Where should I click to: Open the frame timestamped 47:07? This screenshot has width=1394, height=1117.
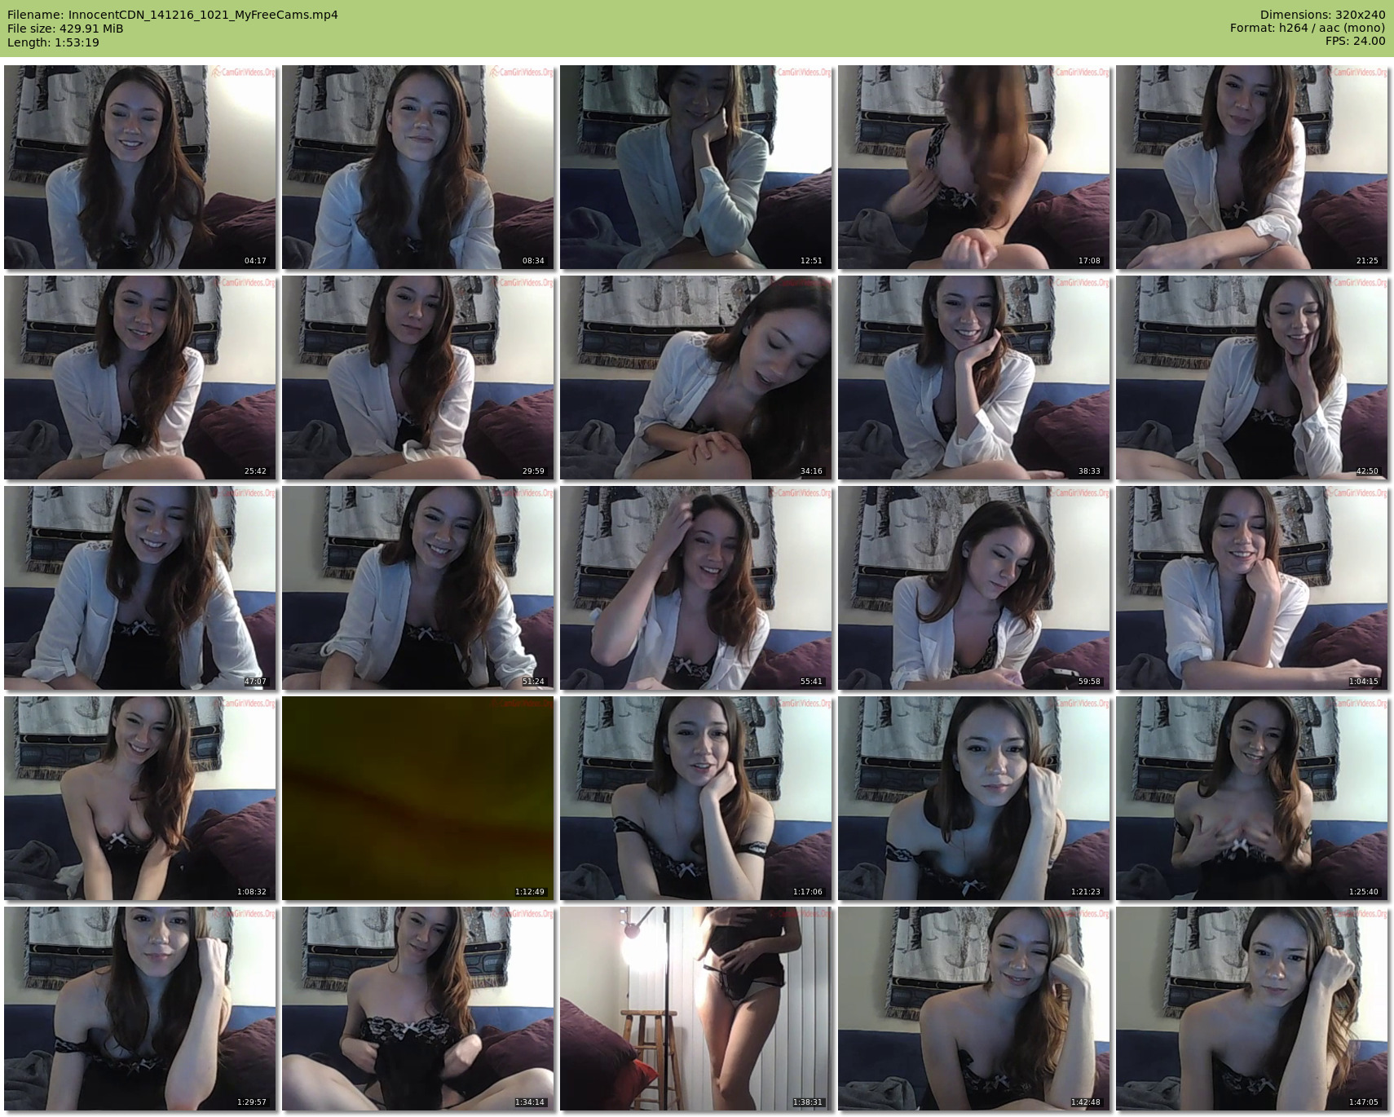[140, 588]
